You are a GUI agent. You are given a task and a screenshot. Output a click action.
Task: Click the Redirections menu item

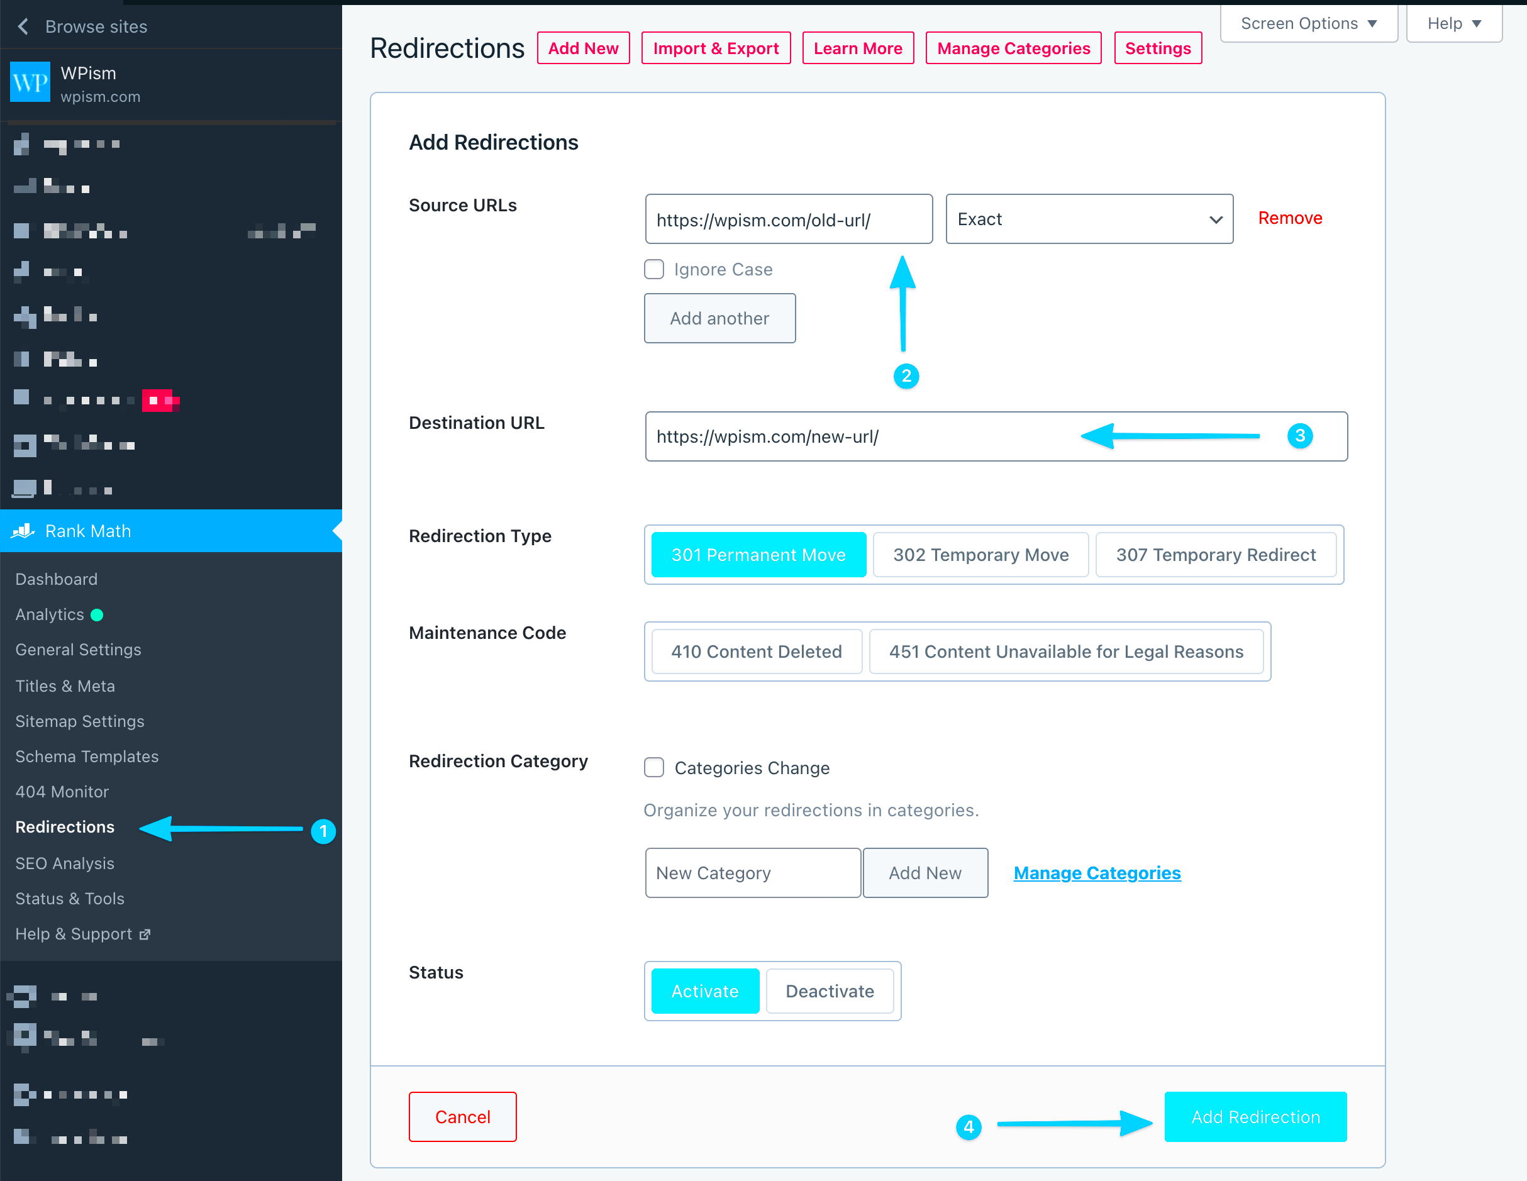point(65,826)
